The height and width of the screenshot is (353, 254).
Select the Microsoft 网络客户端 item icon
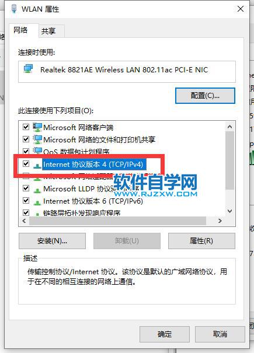[37, 127]
